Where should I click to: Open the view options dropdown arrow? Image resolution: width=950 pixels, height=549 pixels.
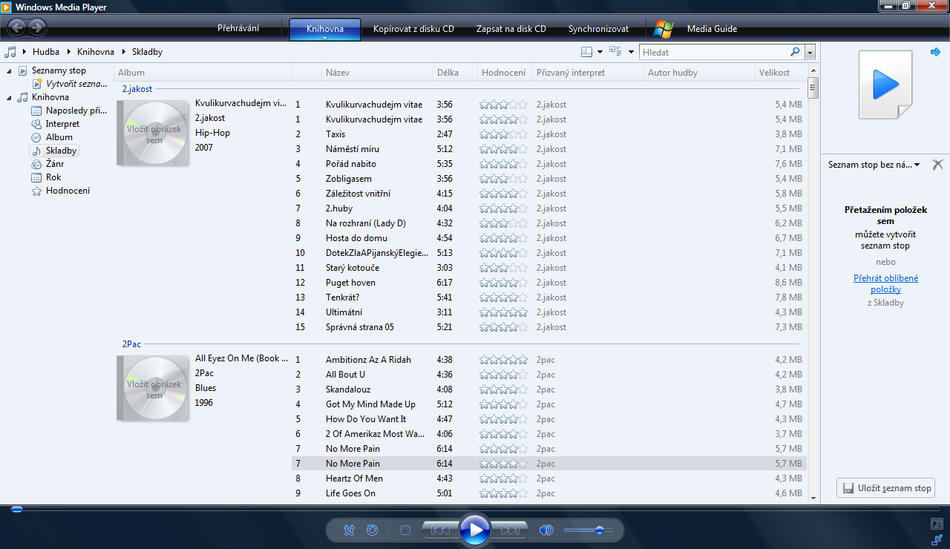631,52
